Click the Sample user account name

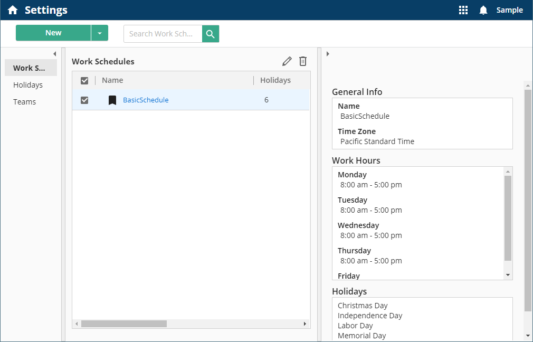pos(509,10)
